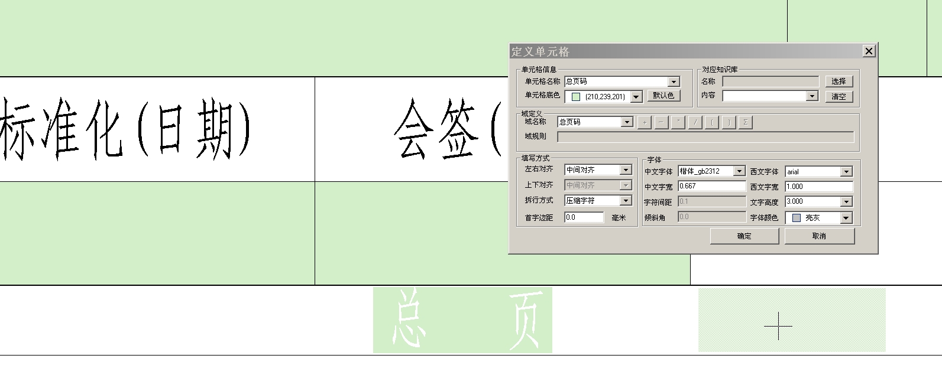Open the 字体颜色 color dropdown
The image size is (942, 375).
[846, 218]
